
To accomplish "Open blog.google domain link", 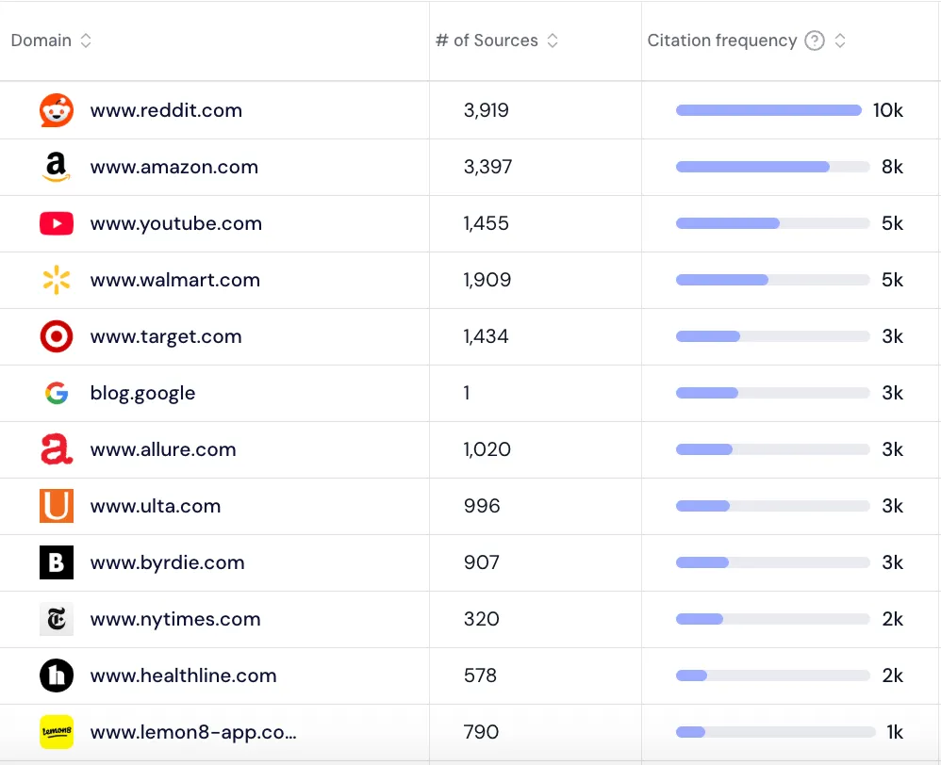I will tap(142, 393).
